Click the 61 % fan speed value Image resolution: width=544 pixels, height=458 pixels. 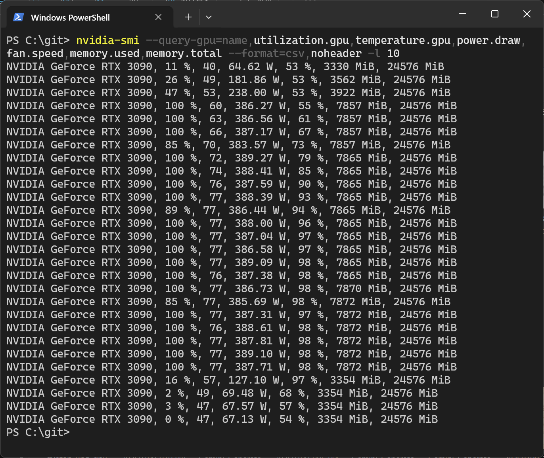pos(311,119)
